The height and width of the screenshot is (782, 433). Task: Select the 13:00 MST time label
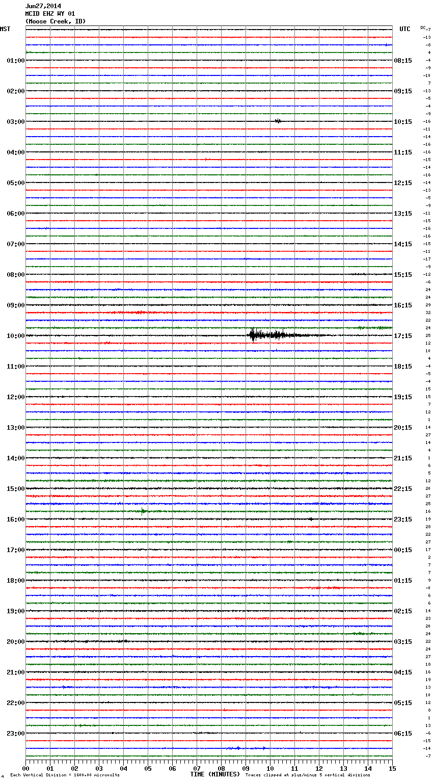coord(16,428)
